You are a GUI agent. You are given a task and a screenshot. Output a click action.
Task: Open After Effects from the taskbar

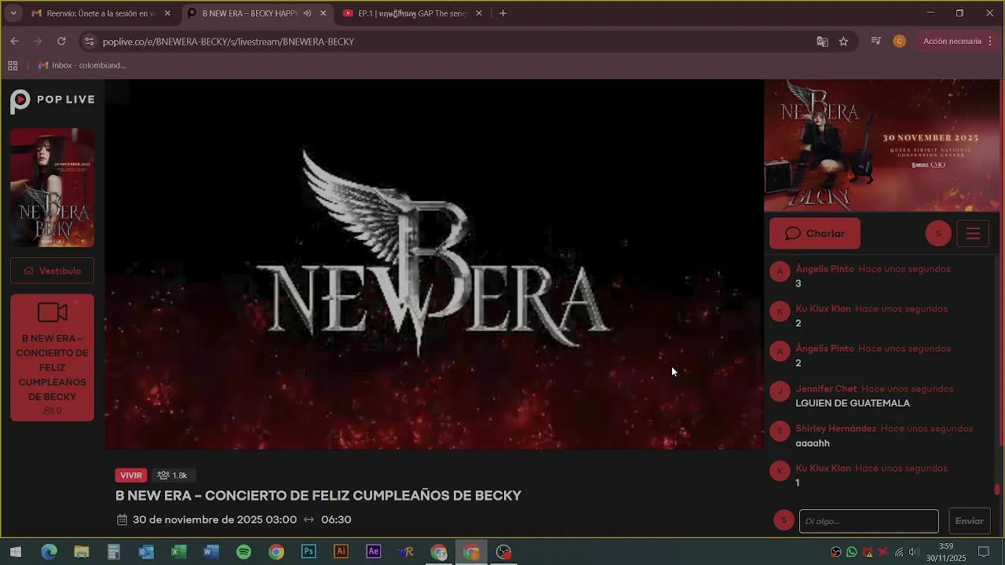pos(374,552)
